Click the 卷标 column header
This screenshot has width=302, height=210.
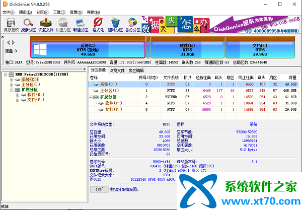113,78
